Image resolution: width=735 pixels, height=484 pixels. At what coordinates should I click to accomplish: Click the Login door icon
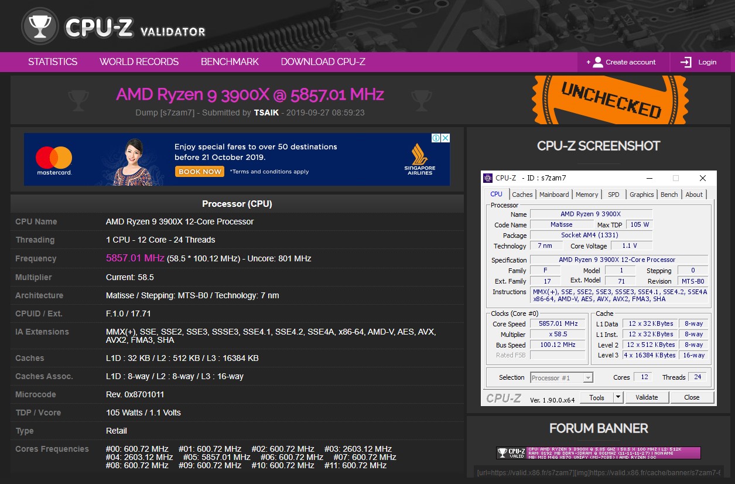(x=686, y=62)
